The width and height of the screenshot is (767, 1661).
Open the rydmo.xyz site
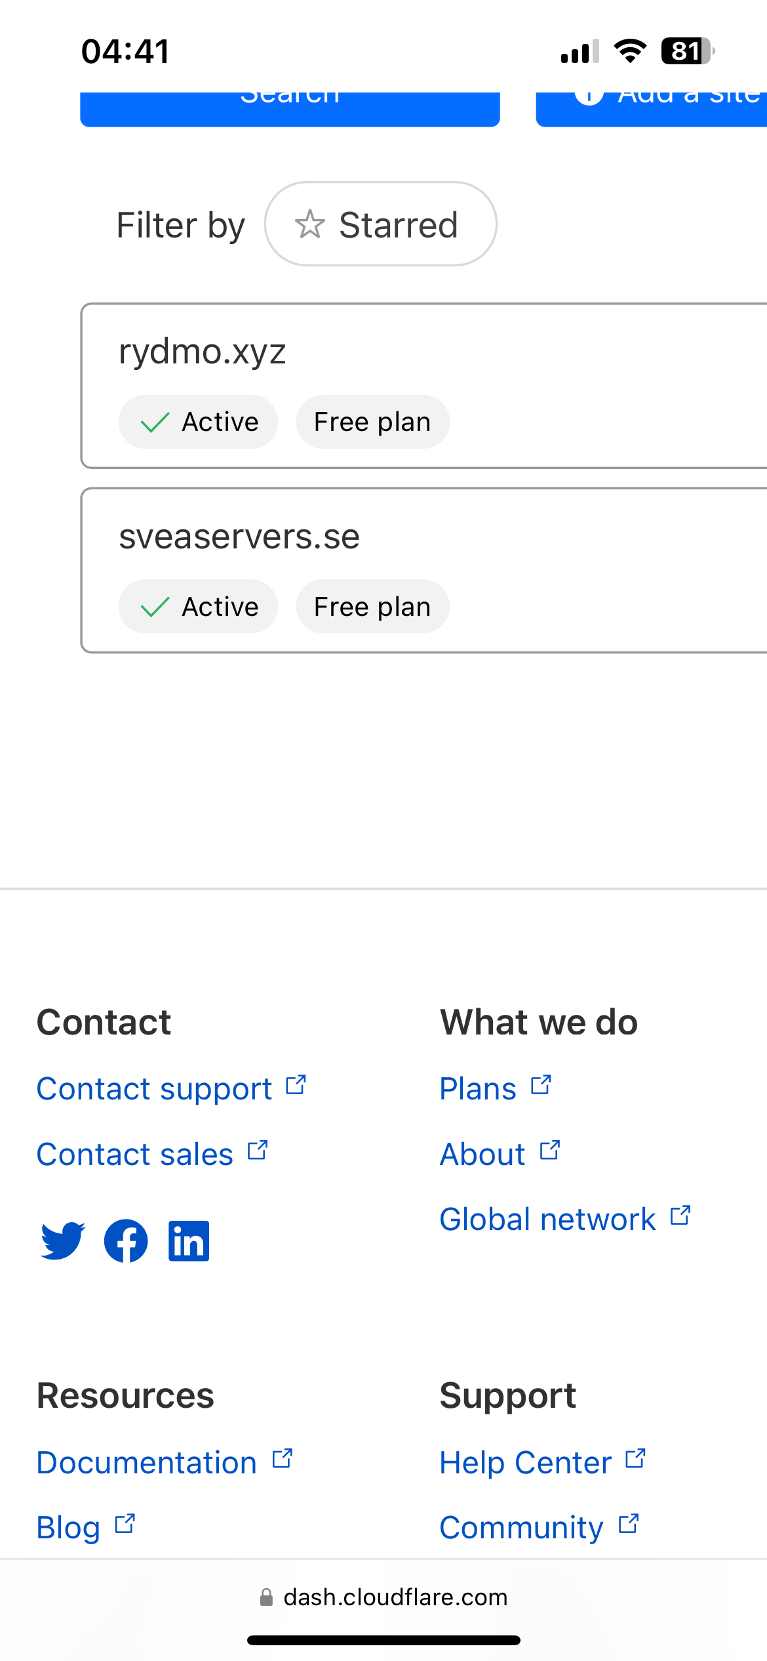point(203,352)
